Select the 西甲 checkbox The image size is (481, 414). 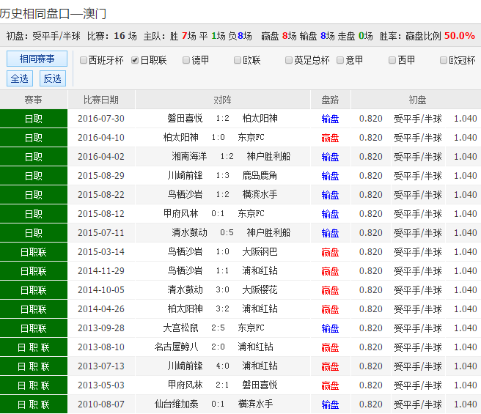pos(392,60)
